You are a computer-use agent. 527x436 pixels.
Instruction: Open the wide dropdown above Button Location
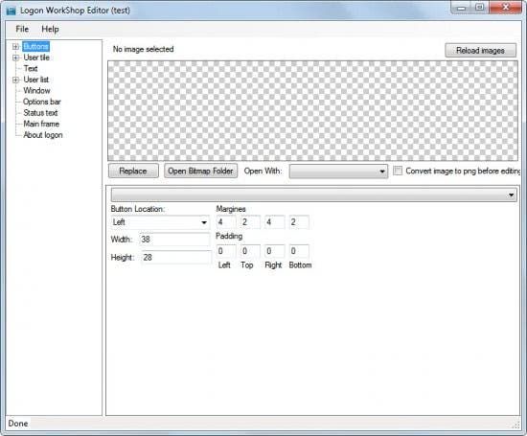click(x=314, y=195)
